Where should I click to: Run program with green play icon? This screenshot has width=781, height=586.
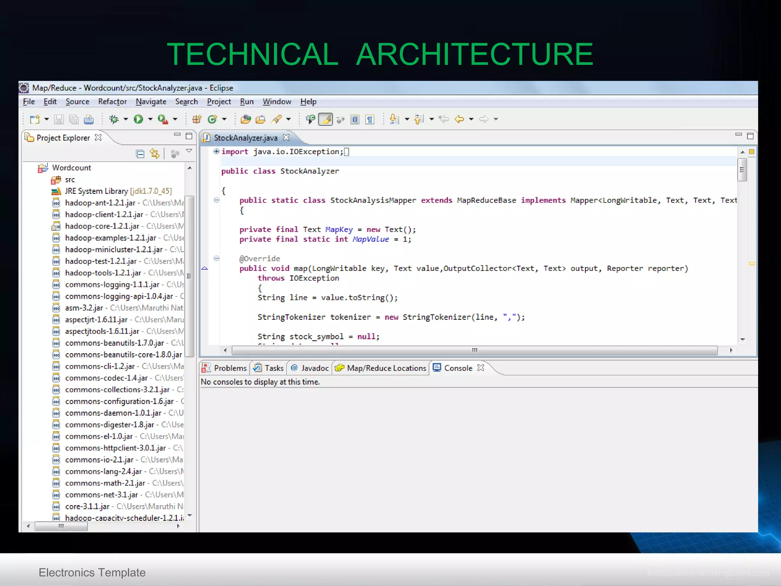coord(138,119)
